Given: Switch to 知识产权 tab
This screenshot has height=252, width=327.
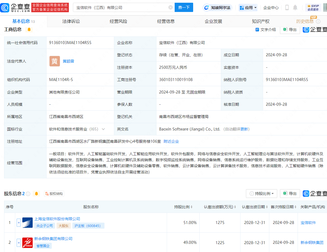Looking at the screenshot, I should pyautogui.click(x=261, y=21).
